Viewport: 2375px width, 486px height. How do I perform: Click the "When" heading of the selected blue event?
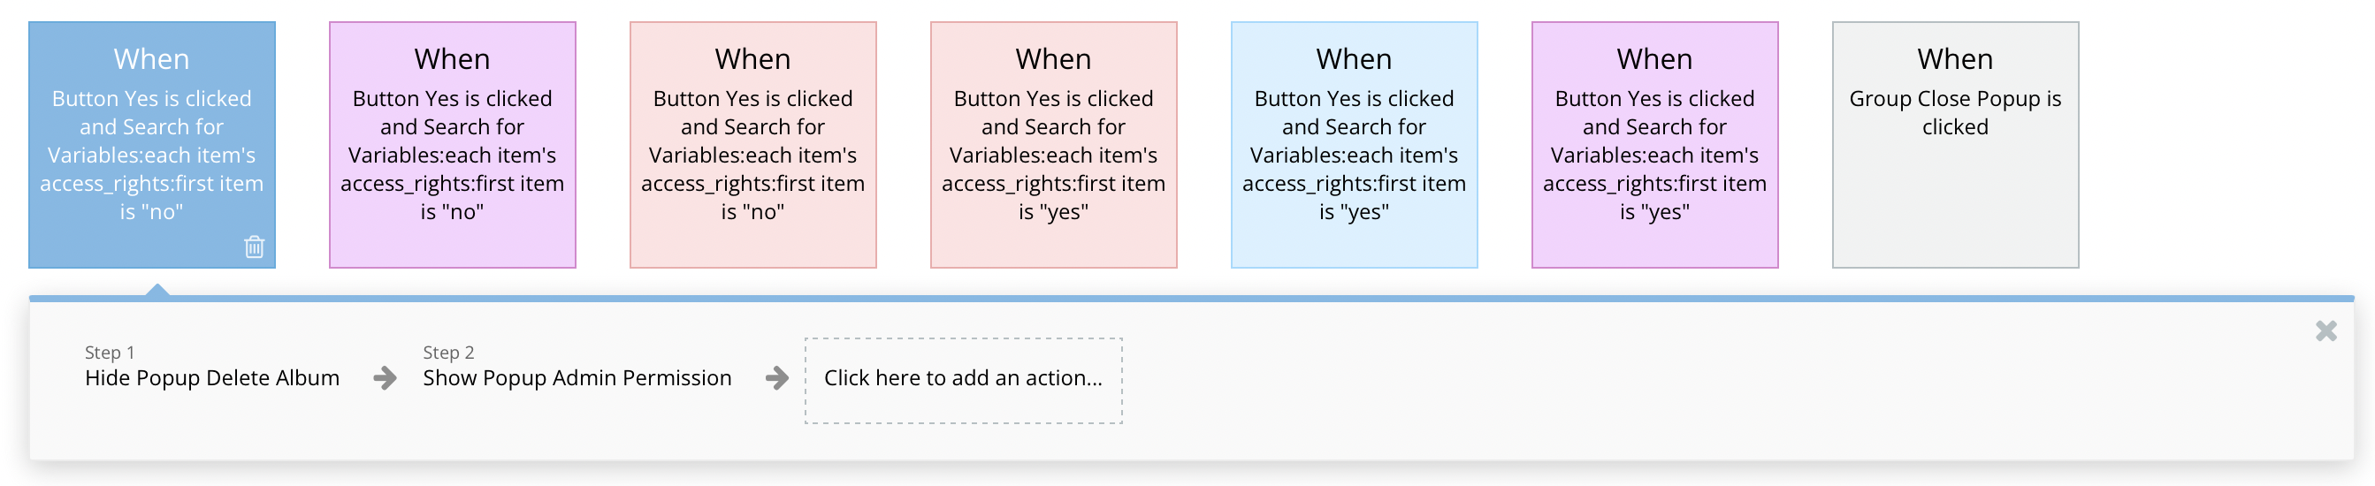pos(152,59)
